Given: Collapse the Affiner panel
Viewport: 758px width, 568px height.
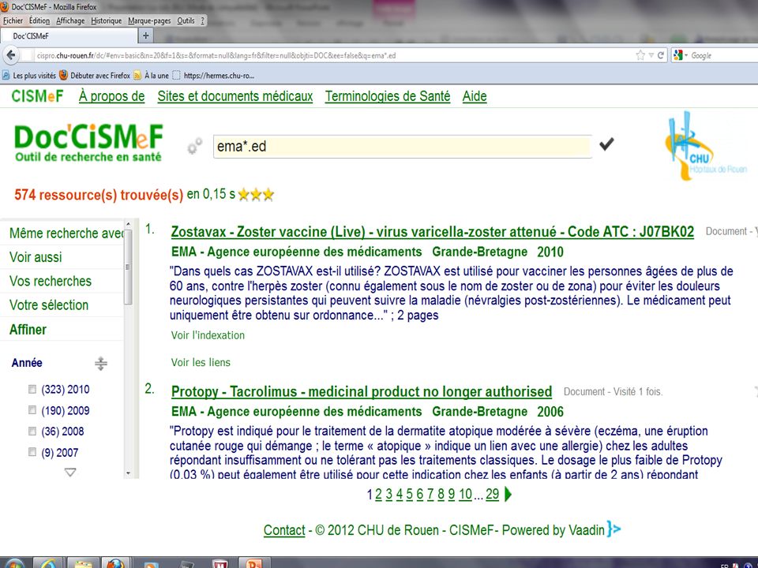Looking at the screenshot, I should [x=62, y=330].
